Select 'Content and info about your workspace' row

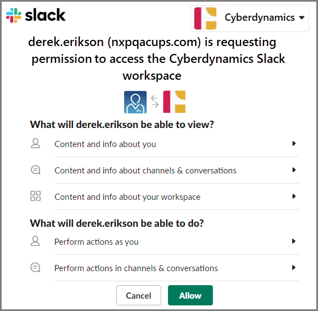click(x=165, y=196)
